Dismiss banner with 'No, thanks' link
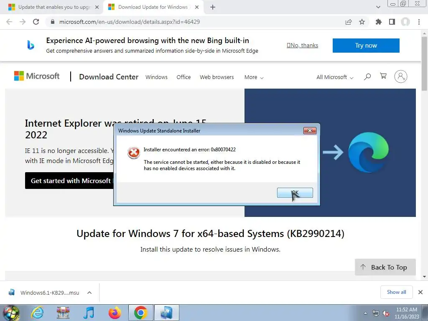 click(x=303, y=45)
